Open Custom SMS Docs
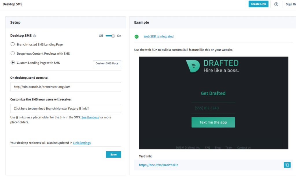The height and width of the screenshot is (178, 296). click(107, 63)
